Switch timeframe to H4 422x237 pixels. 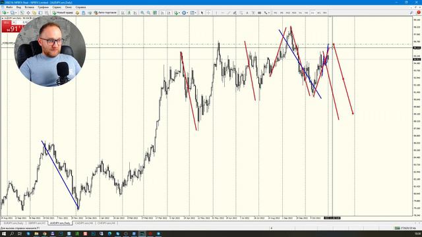(306, 13)
